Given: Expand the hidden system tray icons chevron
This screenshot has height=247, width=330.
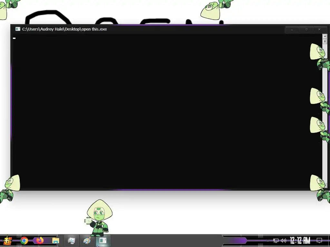Looking at the screenshot, I should click(x=268, y=241).
